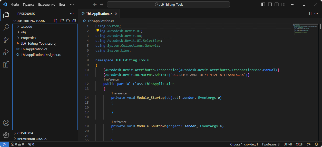Screen dimensions: 322x147
Task: Collapse all folders in explorer
Action: click(74, 21)
